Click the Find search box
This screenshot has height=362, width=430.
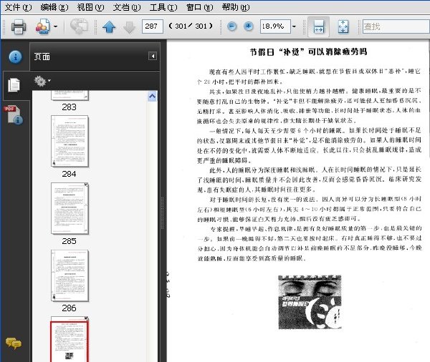[x=396, y=26]
